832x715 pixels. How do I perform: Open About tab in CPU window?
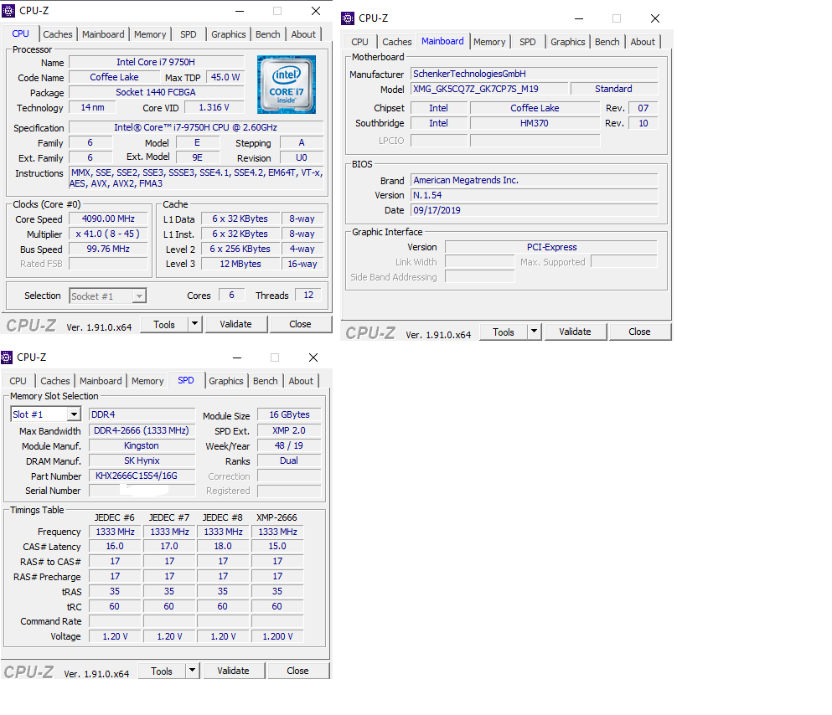tap(303, 34)
